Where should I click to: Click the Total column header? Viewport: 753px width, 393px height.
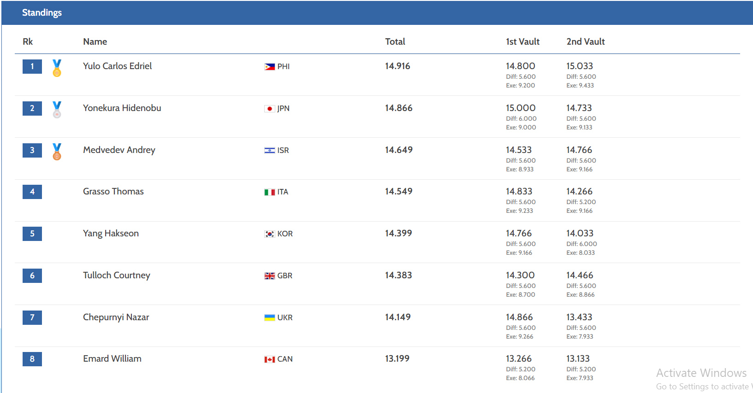coord(395,41)
